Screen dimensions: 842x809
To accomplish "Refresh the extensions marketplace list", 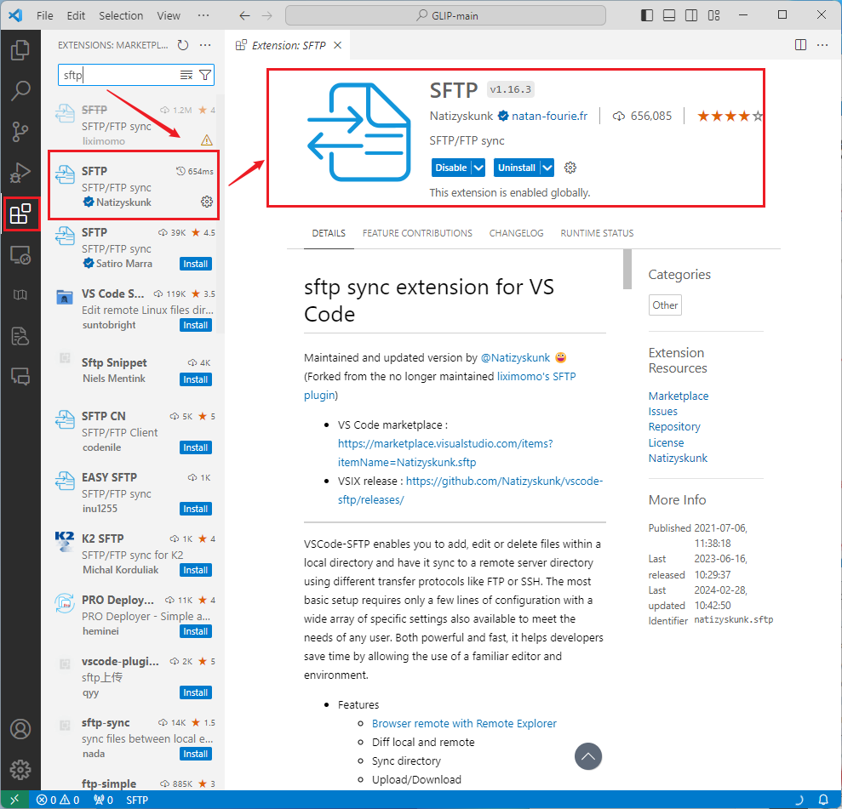I will tap(183, 45).
